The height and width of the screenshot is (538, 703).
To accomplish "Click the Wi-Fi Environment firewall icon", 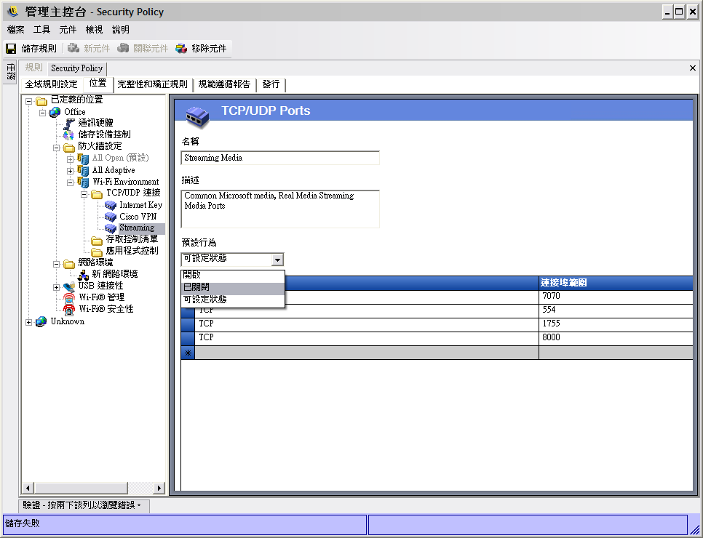I will [x=83, y=182].
